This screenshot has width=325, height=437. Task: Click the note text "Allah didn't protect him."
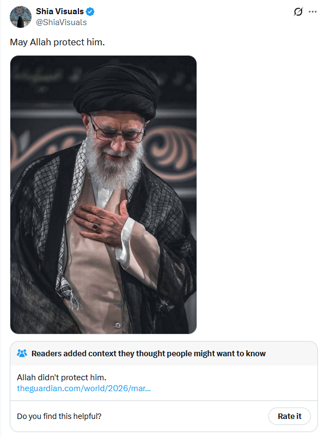62,378
